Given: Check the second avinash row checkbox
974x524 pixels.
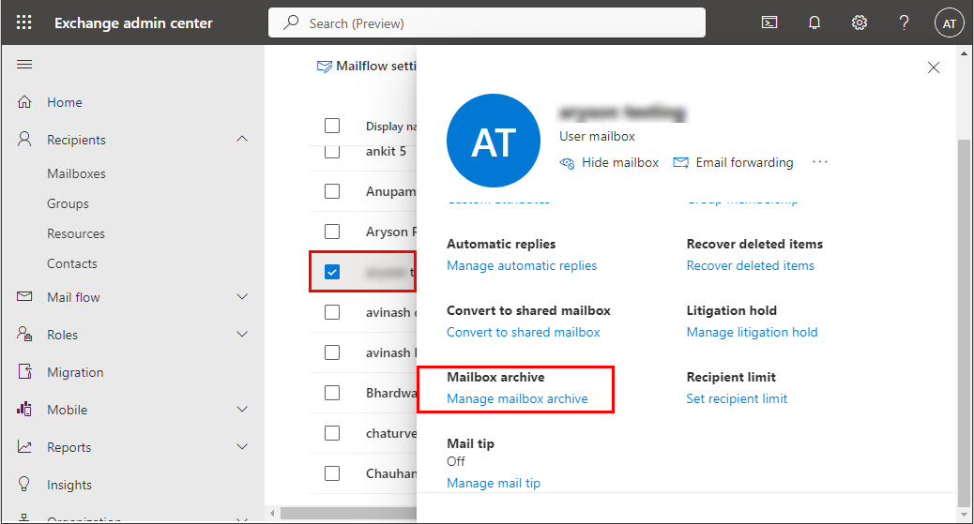Looking at the screenshot, I should (332, 352).
